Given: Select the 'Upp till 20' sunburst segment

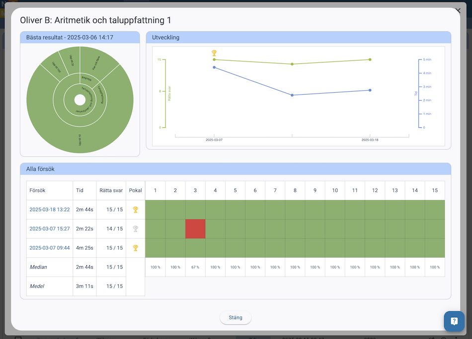Looking at the screenshot, I should (x=71, y=59).
